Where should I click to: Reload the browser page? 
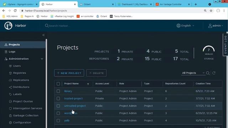pyautogui.click(x=15, y=11)
